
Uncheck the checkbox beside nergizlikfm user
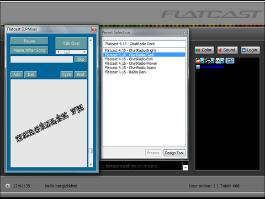click(x=198, y=67)
